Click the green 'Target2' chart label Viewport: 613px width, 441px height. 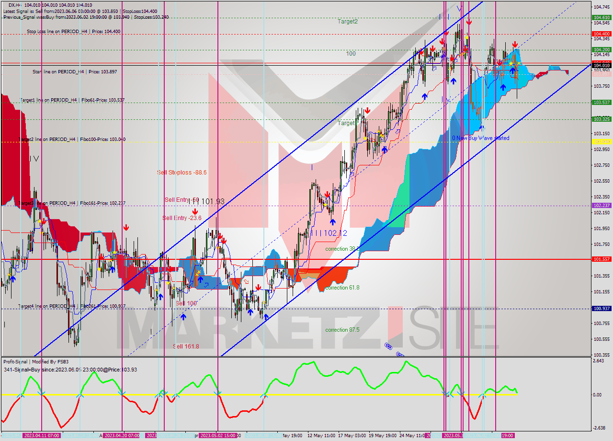[347, 22]
